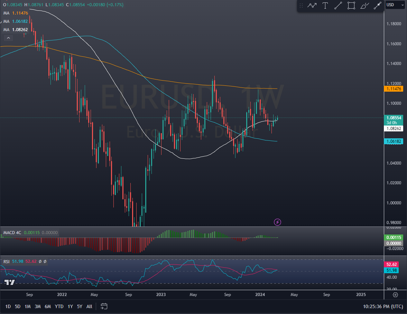This screenshot has height=314, width=407.
Task: Open the Go to date calendar
Action: [104, 306]
